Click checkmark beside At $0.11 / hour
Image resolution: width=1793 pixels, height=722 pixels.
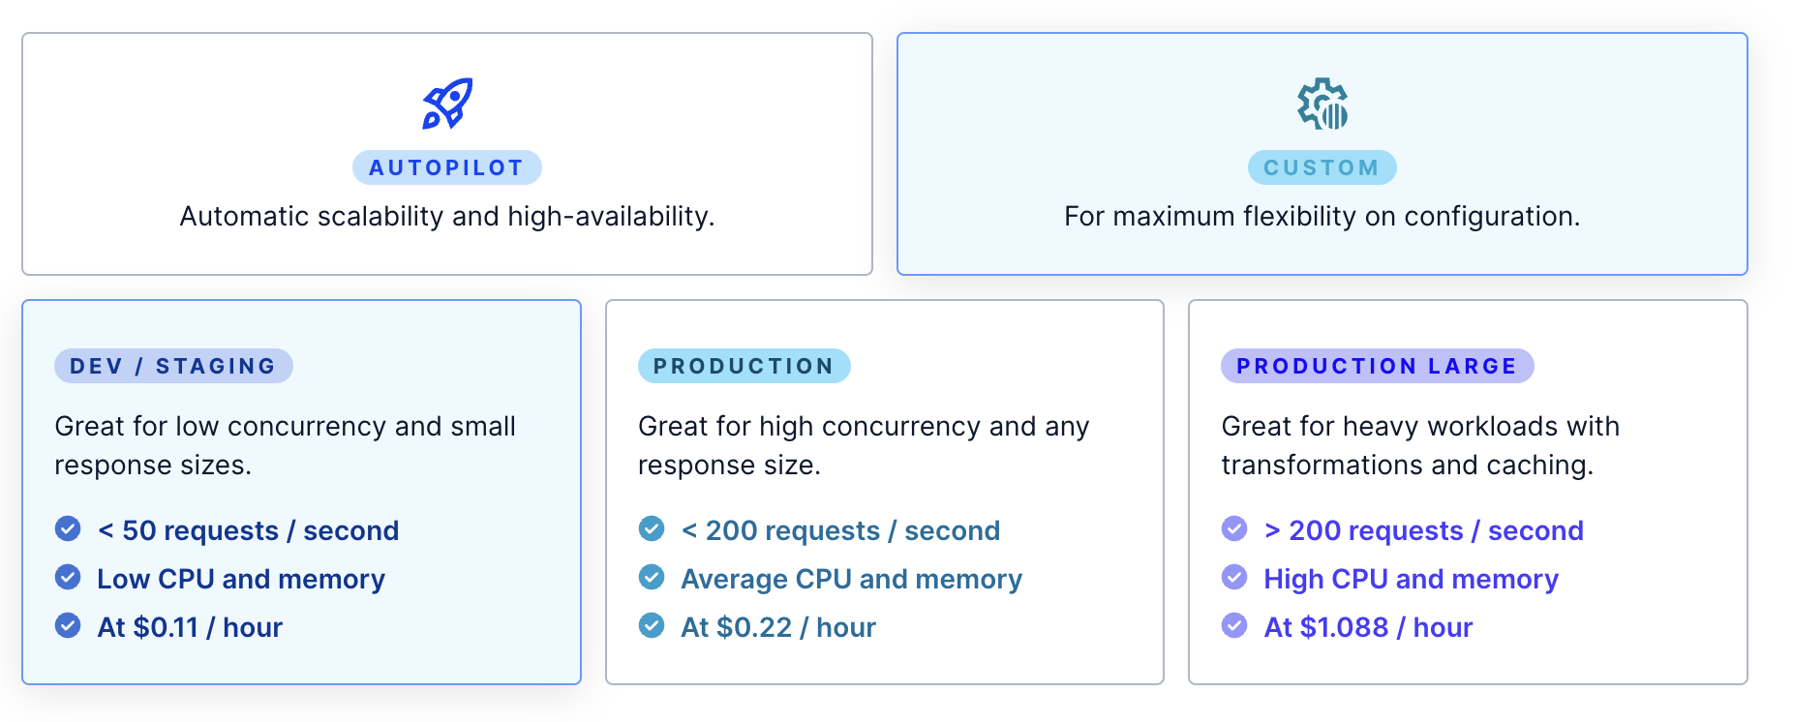point(68,626)
